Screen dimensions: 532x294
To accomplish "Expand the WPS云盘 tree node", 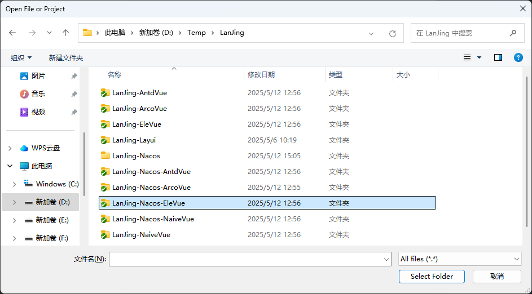I will click(x=10, y=148).
